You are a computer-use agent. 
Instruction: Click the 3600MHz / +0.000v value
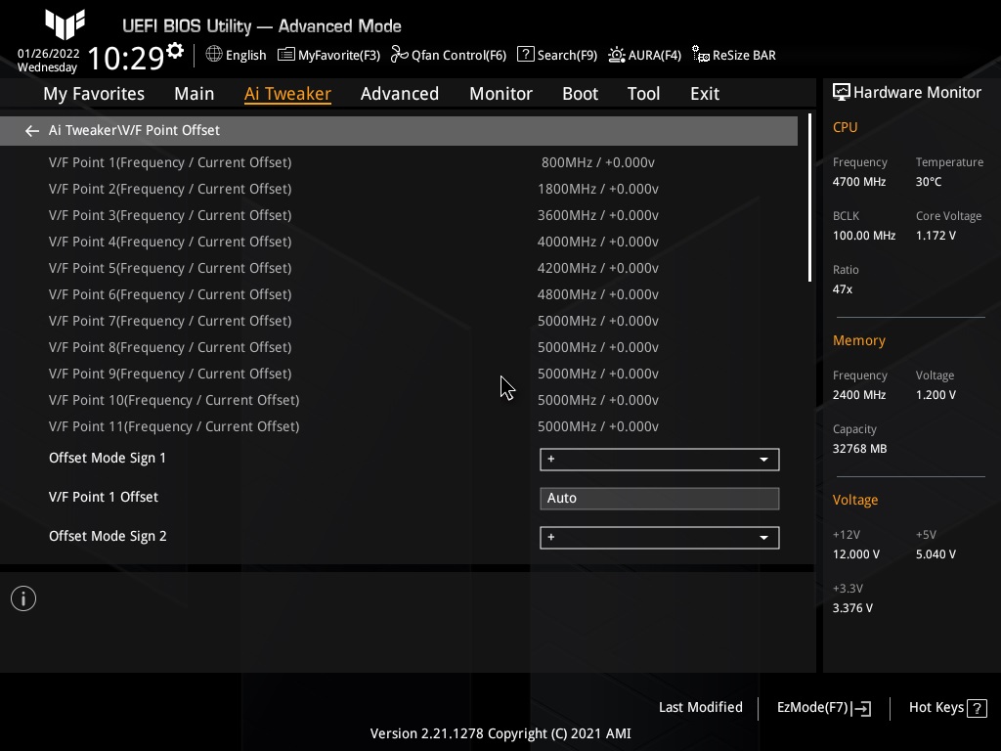(x=598, y=215)
